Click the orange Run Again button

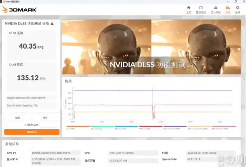coord(32,132)
